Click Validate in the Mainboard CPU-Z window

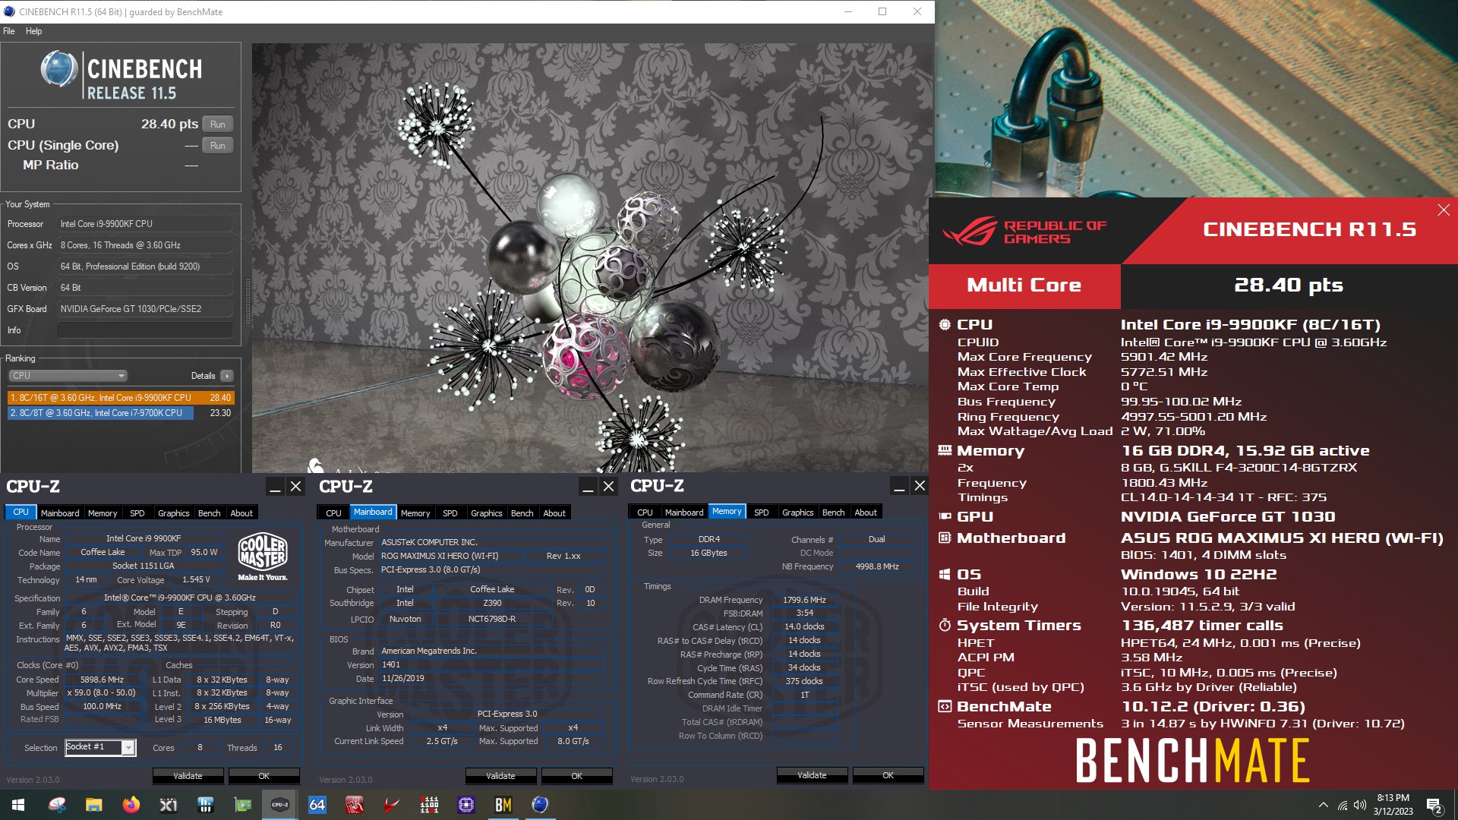coord(501,776)
